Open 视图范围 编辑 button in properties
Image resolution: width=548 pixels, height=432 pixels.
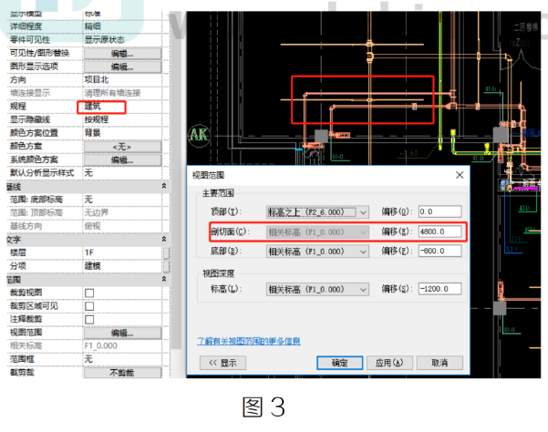(x=122, y=333)
